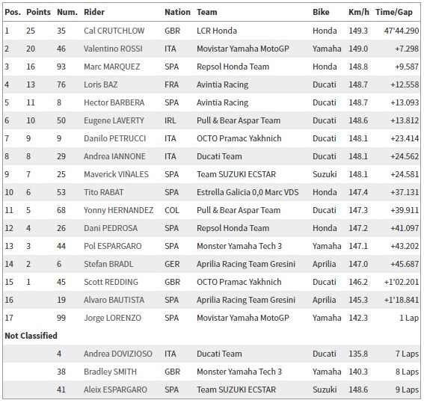Select the Points column header
The height and width of the screenshot is (403, 424).
[x=38, y=12]
